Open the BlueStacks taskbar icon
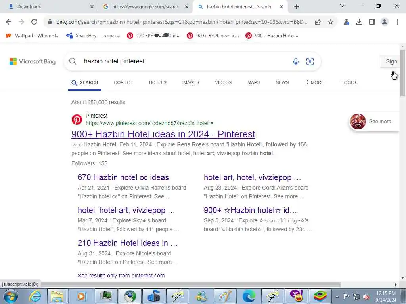 [x=320, y=296]
